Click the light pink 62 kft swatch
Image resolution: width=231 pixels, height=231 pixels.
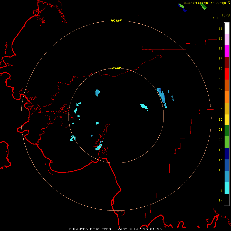tap(227, 40)
